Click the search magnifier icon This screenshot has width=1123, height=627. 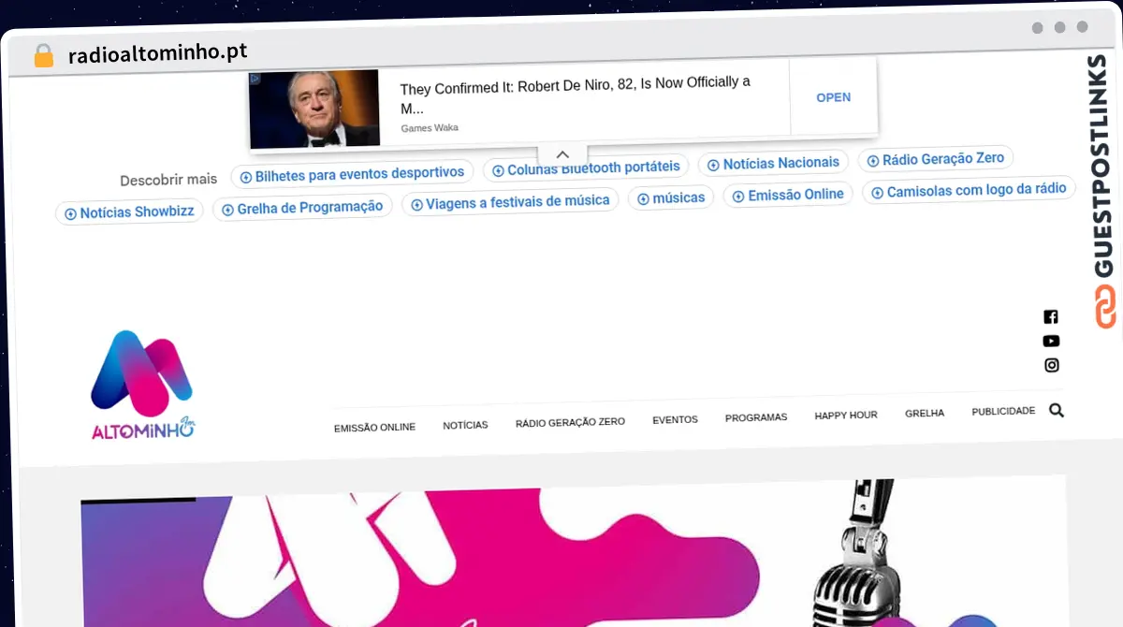tap(1057, 410)
